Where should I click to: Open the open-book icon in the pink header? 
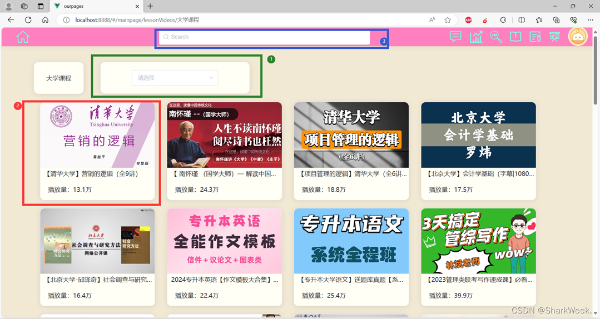pos(515,37)
